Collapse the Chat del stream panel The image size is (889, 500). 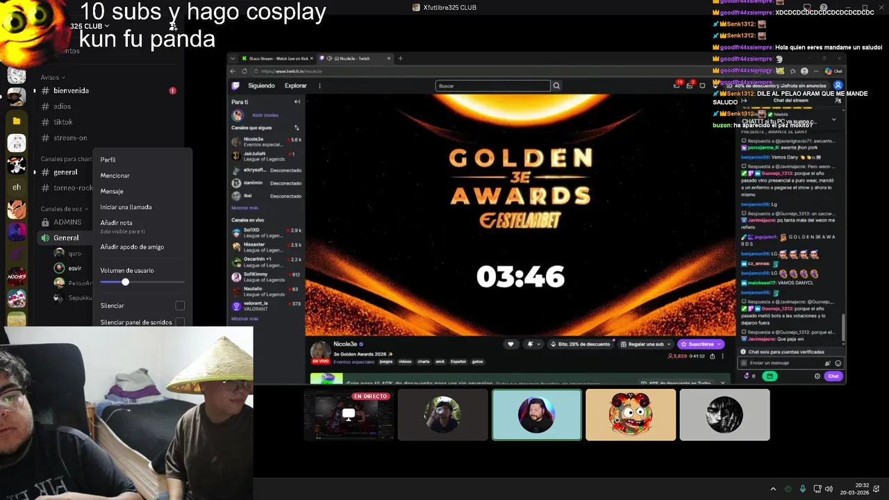(744, 101)
